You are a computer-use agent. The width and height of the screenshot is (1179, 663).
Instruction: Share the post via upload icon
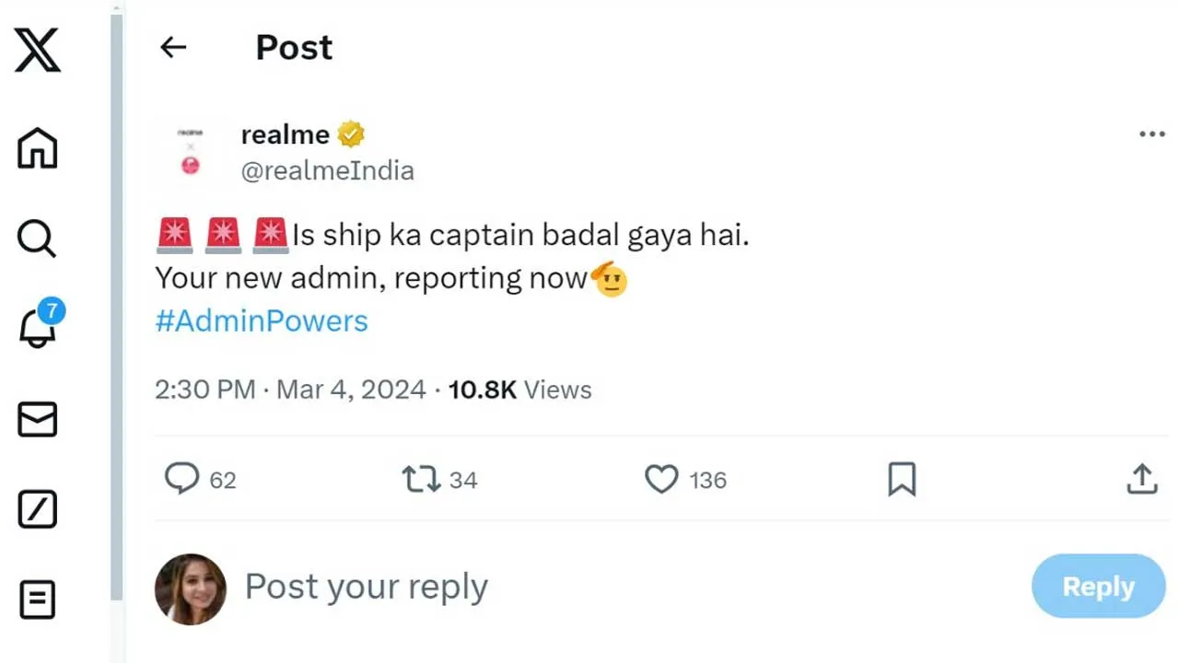[1141, 479]
